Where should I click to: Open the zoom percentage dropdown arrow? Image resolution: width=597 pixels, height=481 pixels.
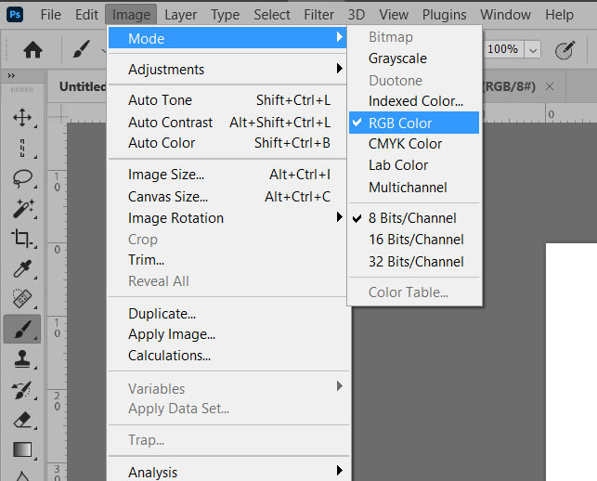(x=533, y=50)
